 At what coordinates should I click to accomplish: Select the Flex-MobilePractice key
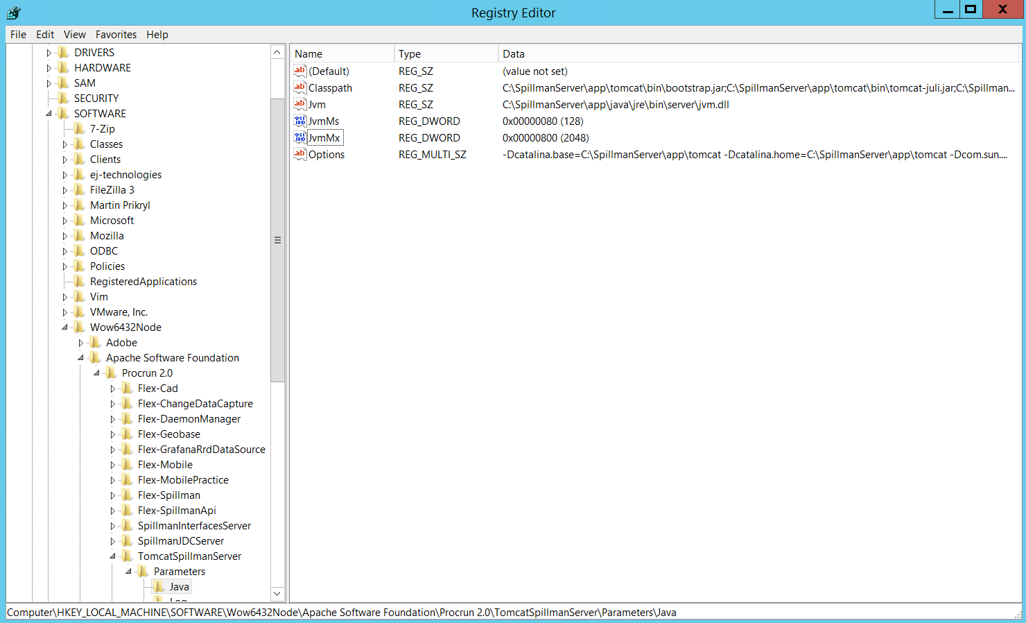(x=183, y=480)
